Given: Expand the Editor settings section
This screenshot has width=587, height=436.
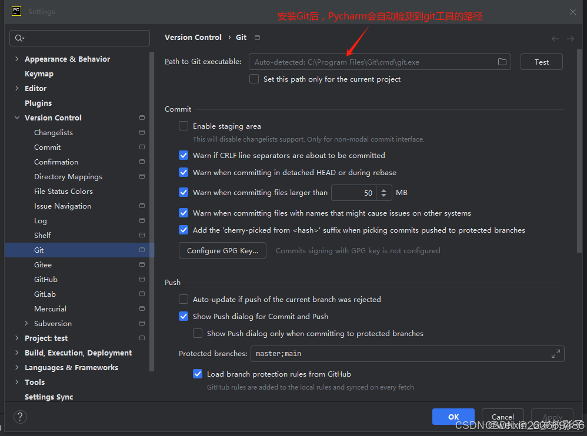Looking at the screenshot, I should [x=17, y=88].
